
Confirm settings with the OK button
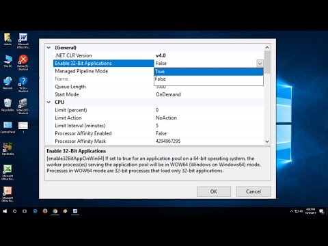(214, 191)
